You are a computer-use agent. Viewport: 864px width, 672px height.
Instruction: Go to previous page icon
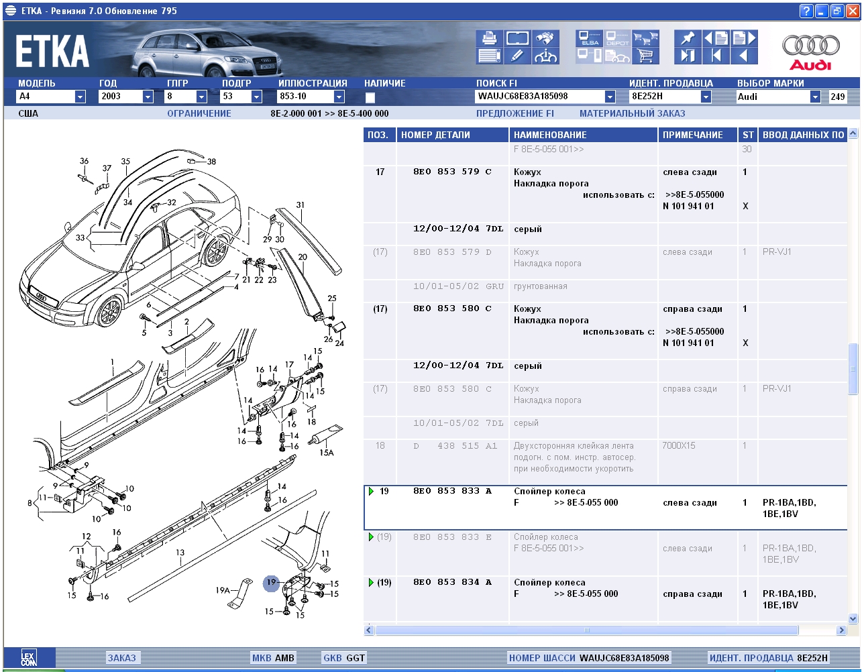click(716, 38)
